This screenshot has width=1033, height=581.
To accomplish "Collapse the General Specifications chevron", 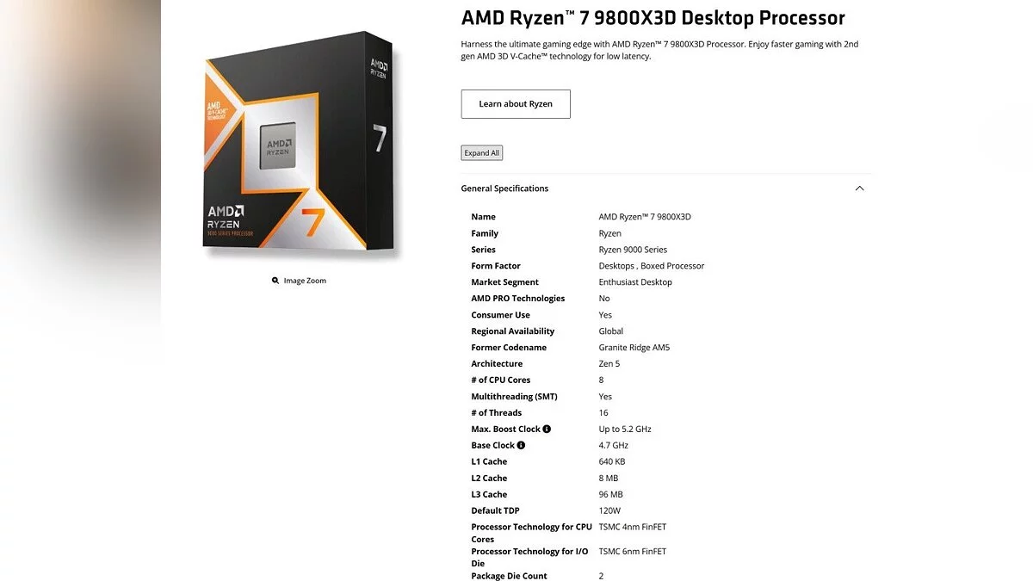I will 859,189.
